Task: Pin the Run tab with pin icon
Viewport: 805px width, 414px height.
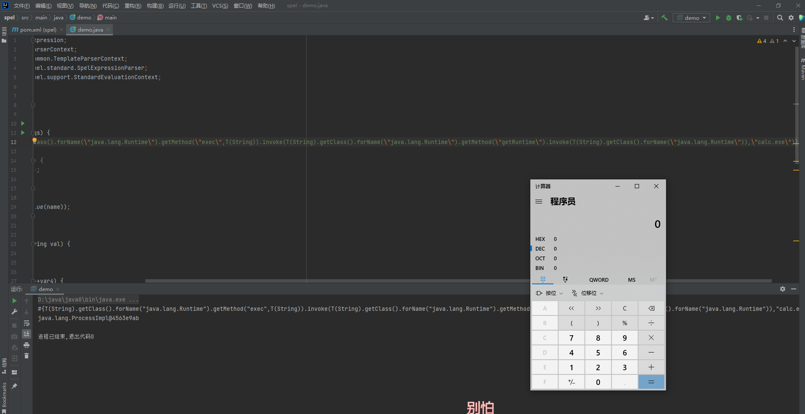Action: [14, 386]
